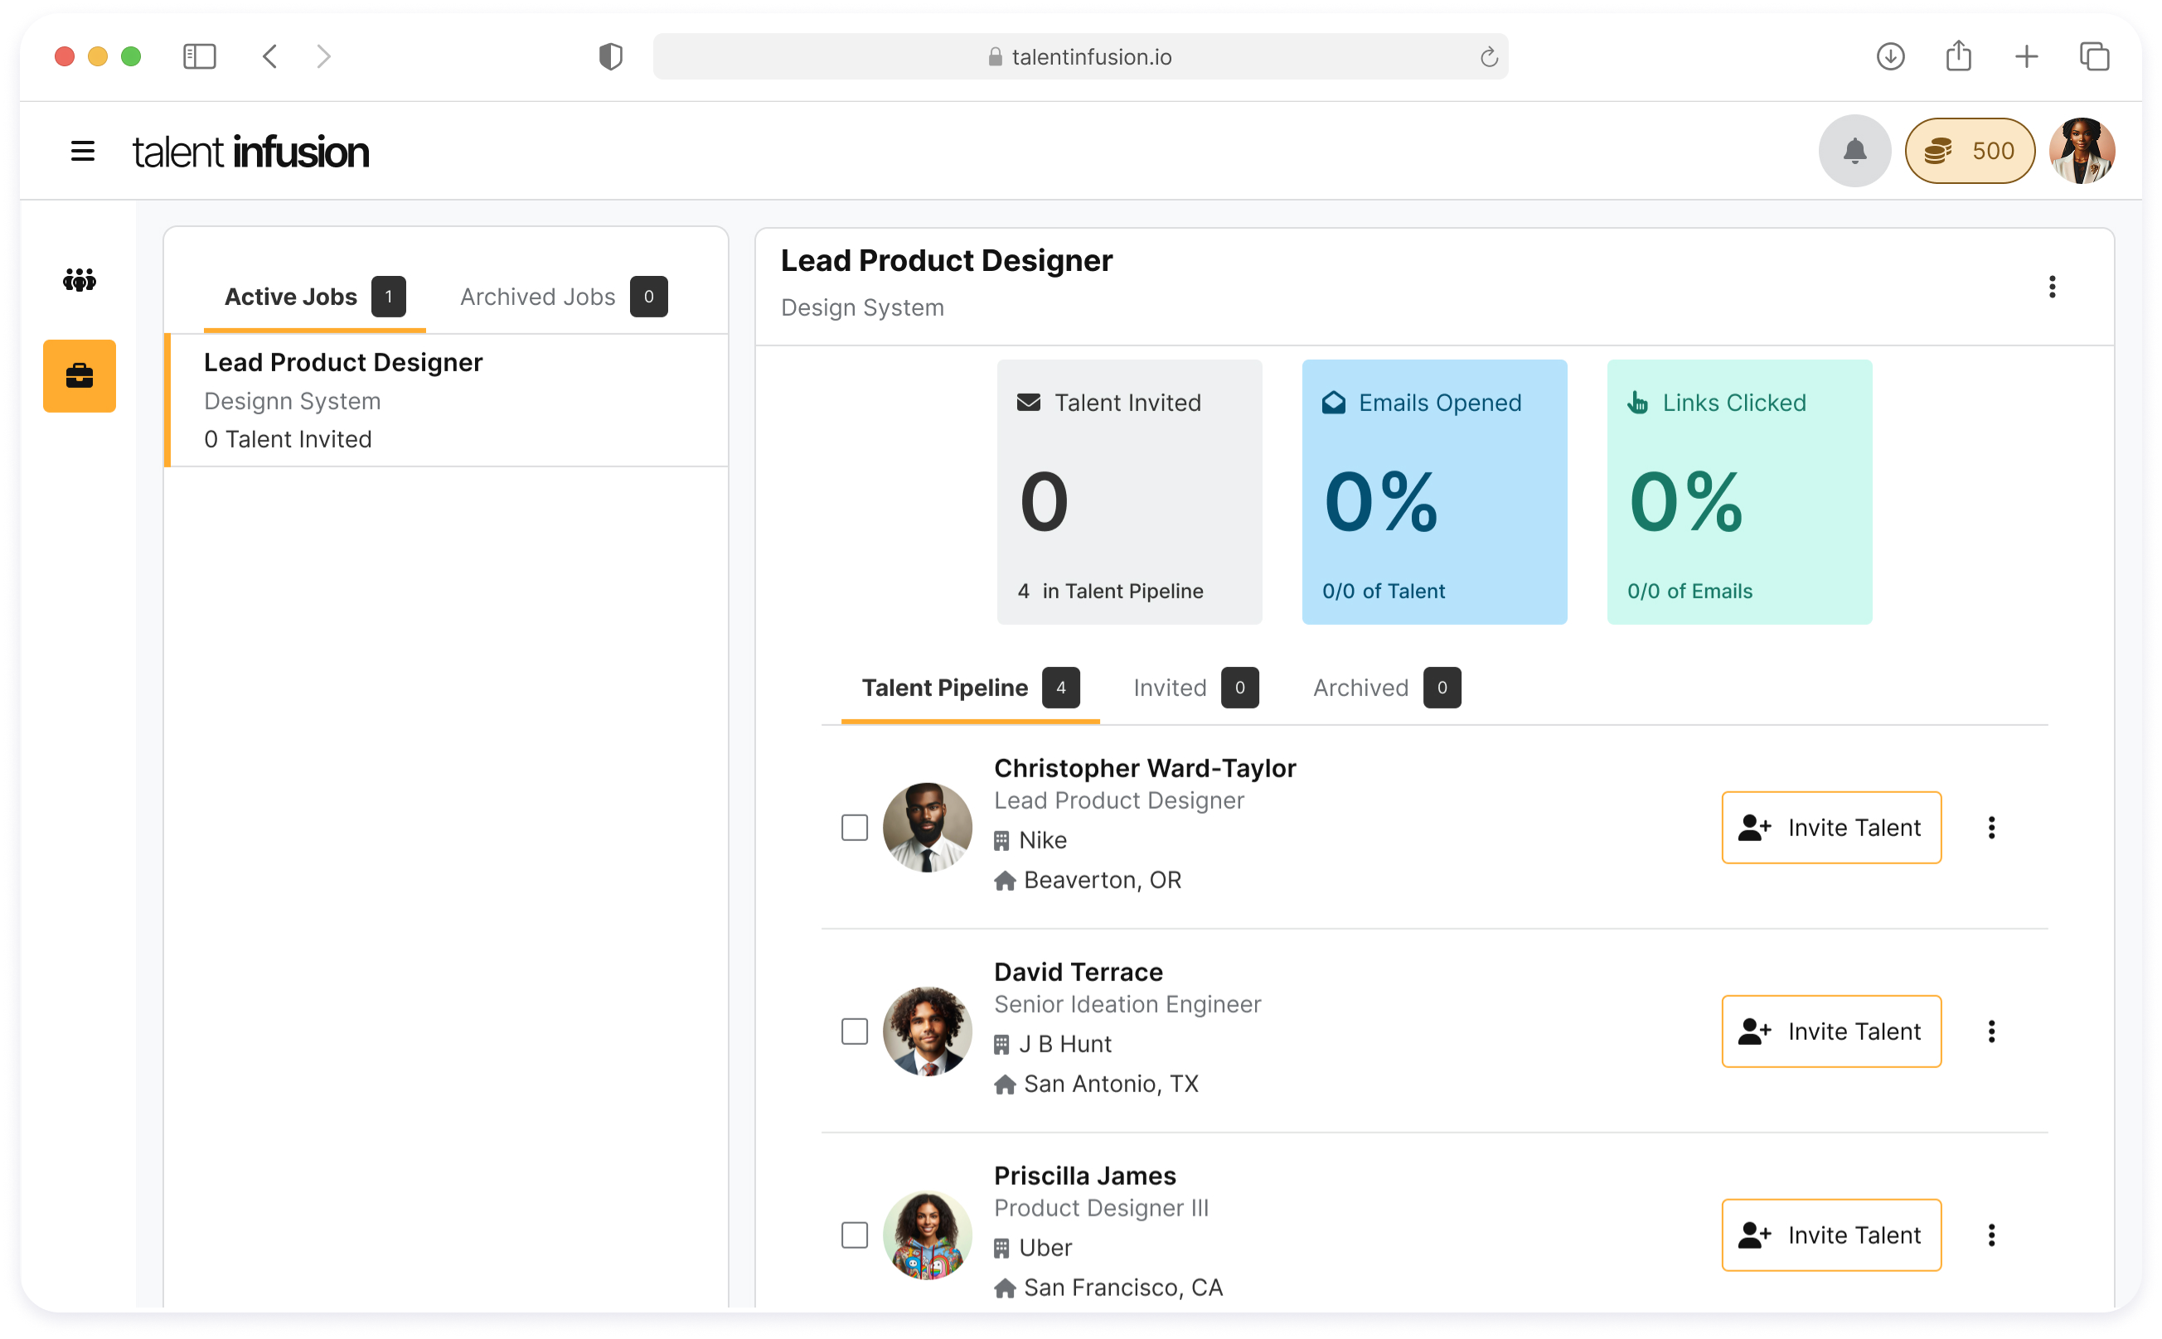
Task: Open Lead Product Designer job options menu
Action: pyautogui.click(x=2051, y=286)
